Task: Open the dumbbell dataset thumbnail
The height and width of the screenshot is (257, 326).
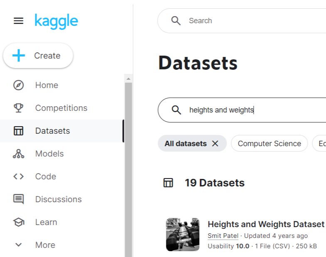Action: (183, 235)
